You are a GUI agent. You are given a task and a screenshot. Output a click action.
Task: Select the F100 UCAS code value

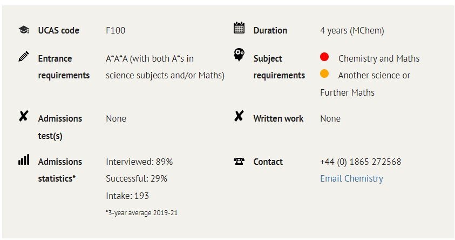(x=116, y=30)
